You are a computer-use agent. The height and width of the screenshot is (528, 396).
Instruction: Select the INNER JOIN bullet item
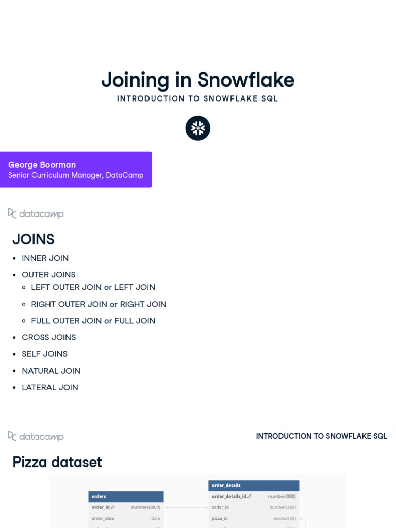pyautogui.click(x=45, y=258)
